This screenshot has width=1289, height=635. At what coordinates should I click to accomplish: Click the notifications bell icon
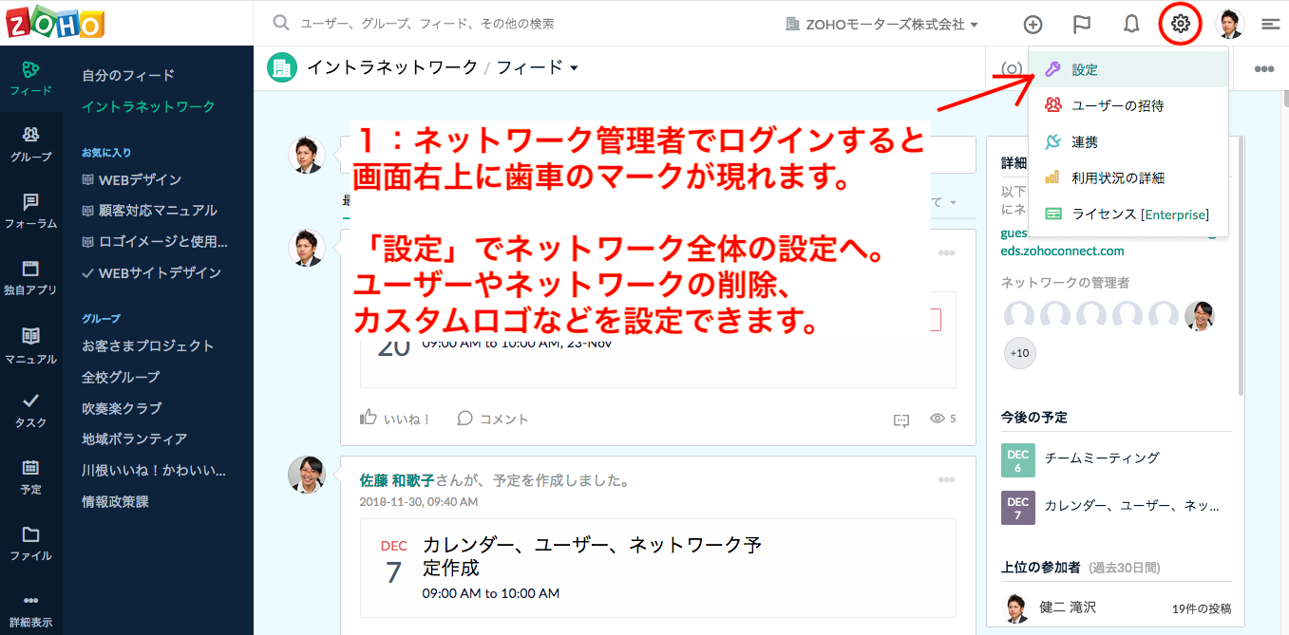[x=1131, y=24]
